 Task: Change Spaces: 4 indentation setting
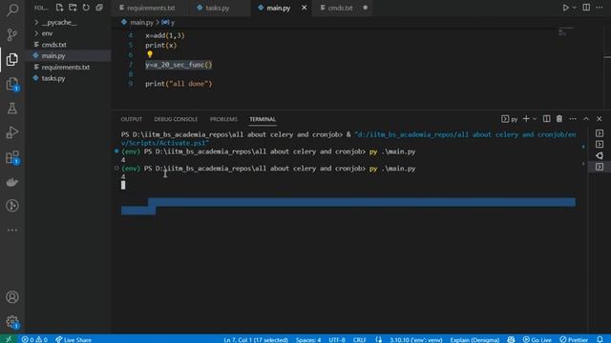[308, 339]
